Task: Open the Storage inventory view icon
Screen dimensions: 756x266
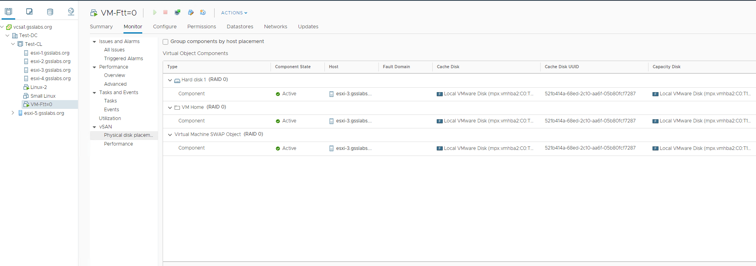Action: point(50,12)
